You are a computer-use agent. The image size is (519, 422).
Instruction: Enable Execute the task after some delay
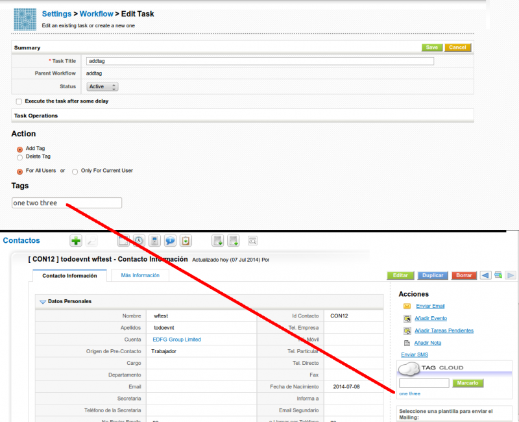pos(18,101)
